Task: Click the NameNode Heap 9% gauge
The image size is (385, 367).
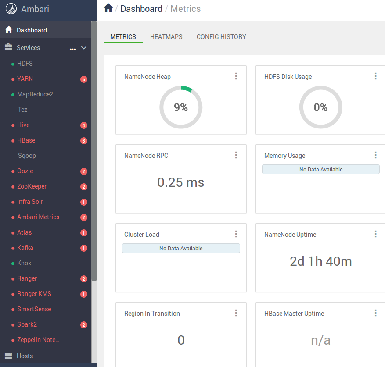Action: pyautogui.click(x=181, y=107)
